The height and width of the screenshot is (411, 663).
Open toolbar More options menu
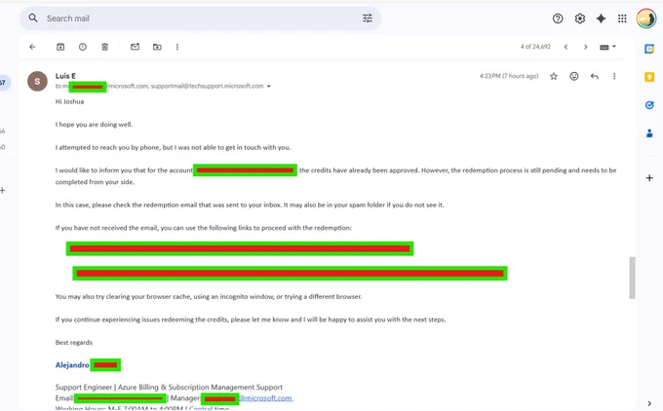tap(177, 47)
